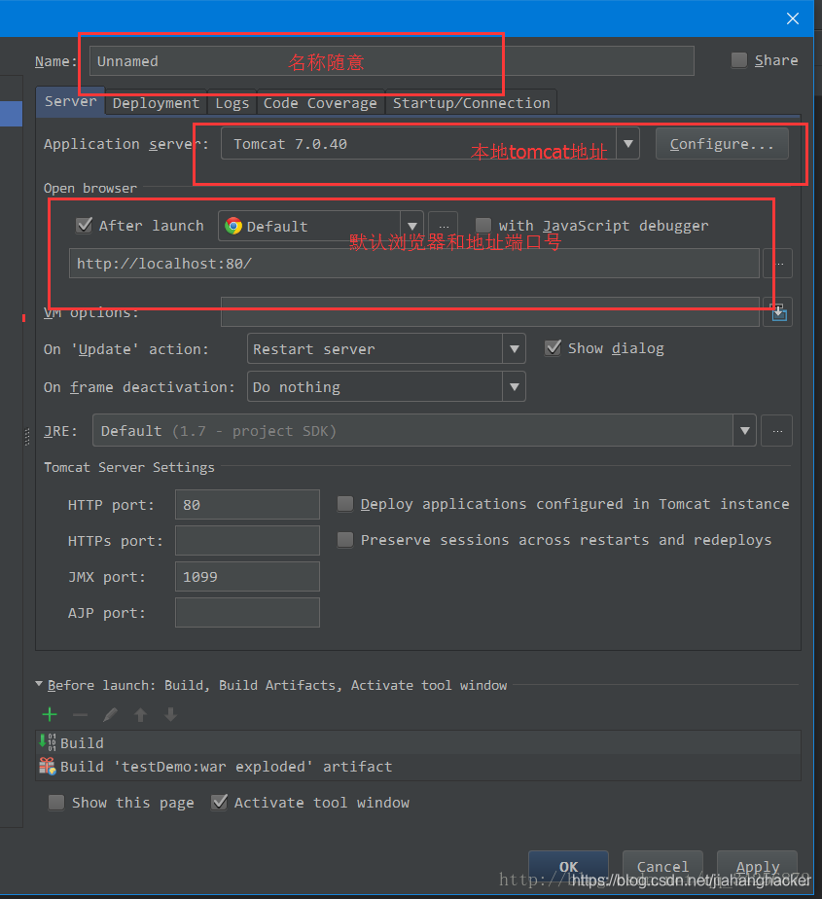The width and height of the screenshot is (822, 899).
Task: Click the ellipsis button beside JRE field
Action: pos(777,431)
